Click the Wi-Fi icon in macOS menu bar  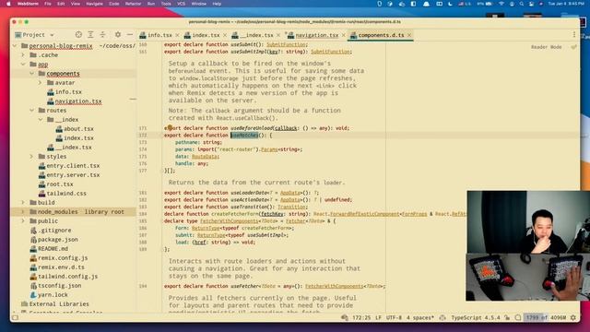[x=501, y=4]
